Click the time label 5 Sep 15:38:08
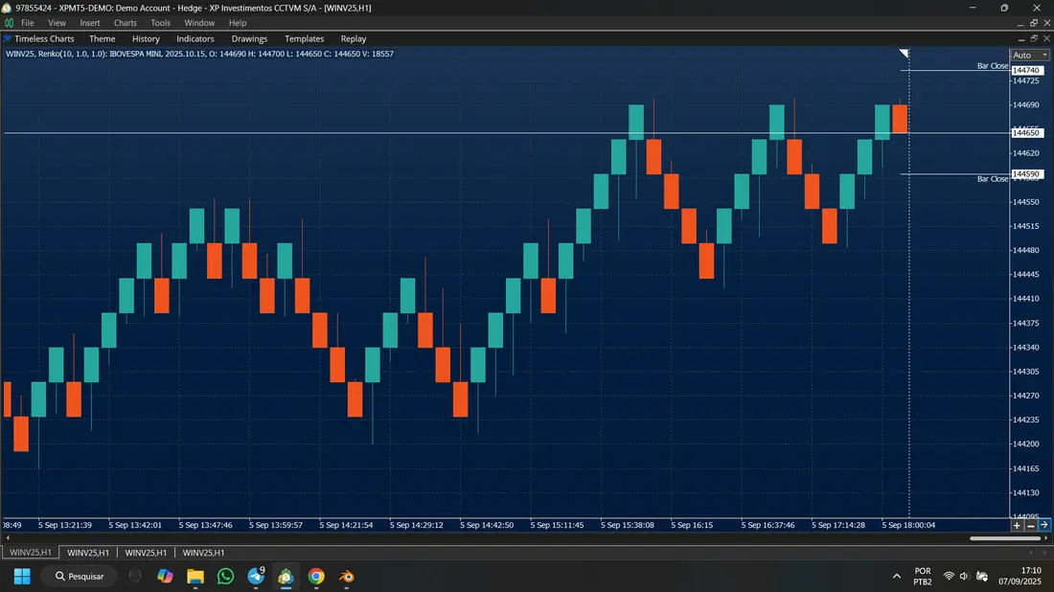This screenshot has height=592, width=1054. (x=628, y=526)
